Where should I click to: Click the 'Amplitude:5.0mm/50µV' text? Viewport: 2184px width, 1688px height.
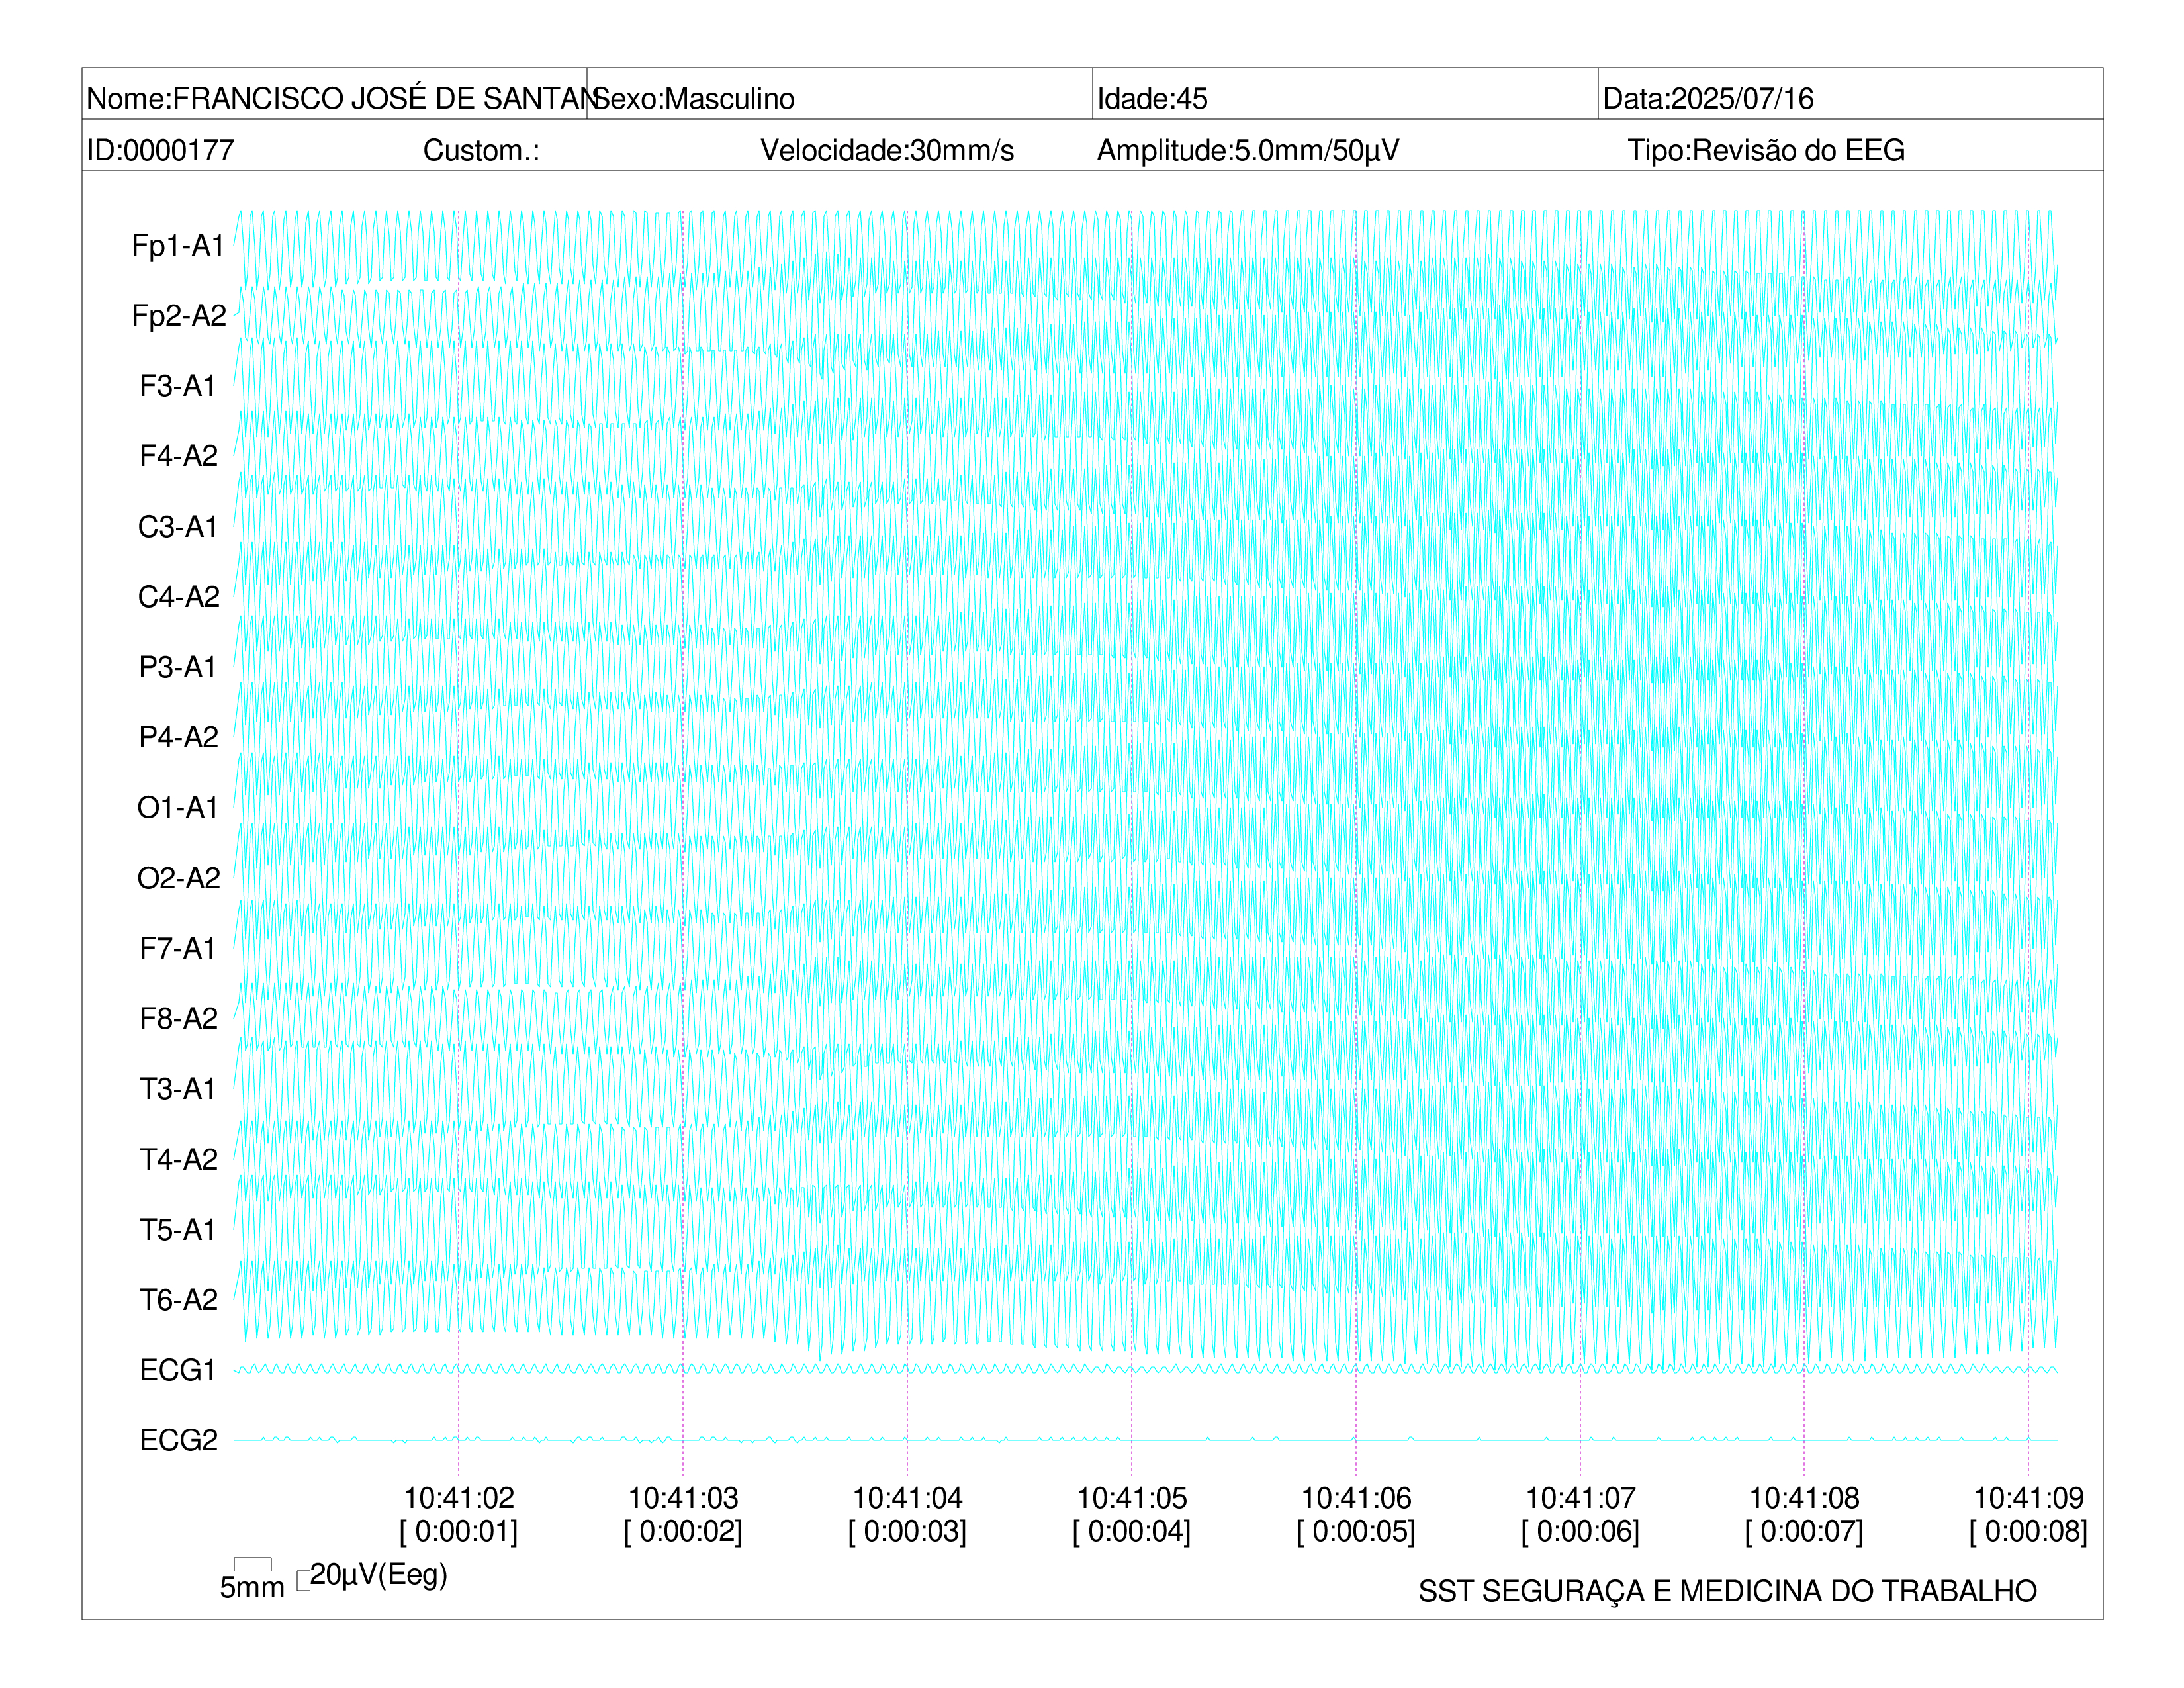(x=1248, y=150)
